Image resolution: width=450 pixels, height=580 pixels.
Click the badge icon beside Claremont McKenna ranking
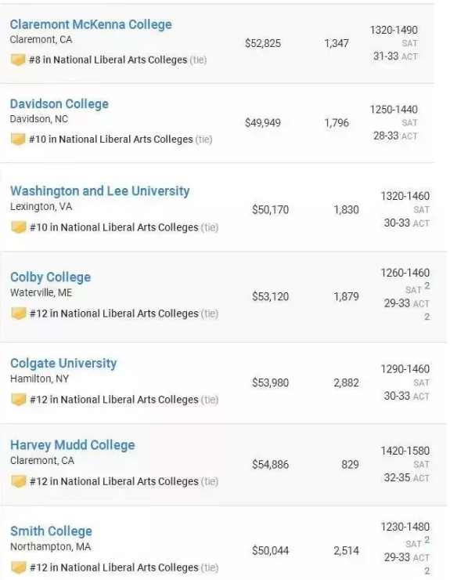click(18, 60)
